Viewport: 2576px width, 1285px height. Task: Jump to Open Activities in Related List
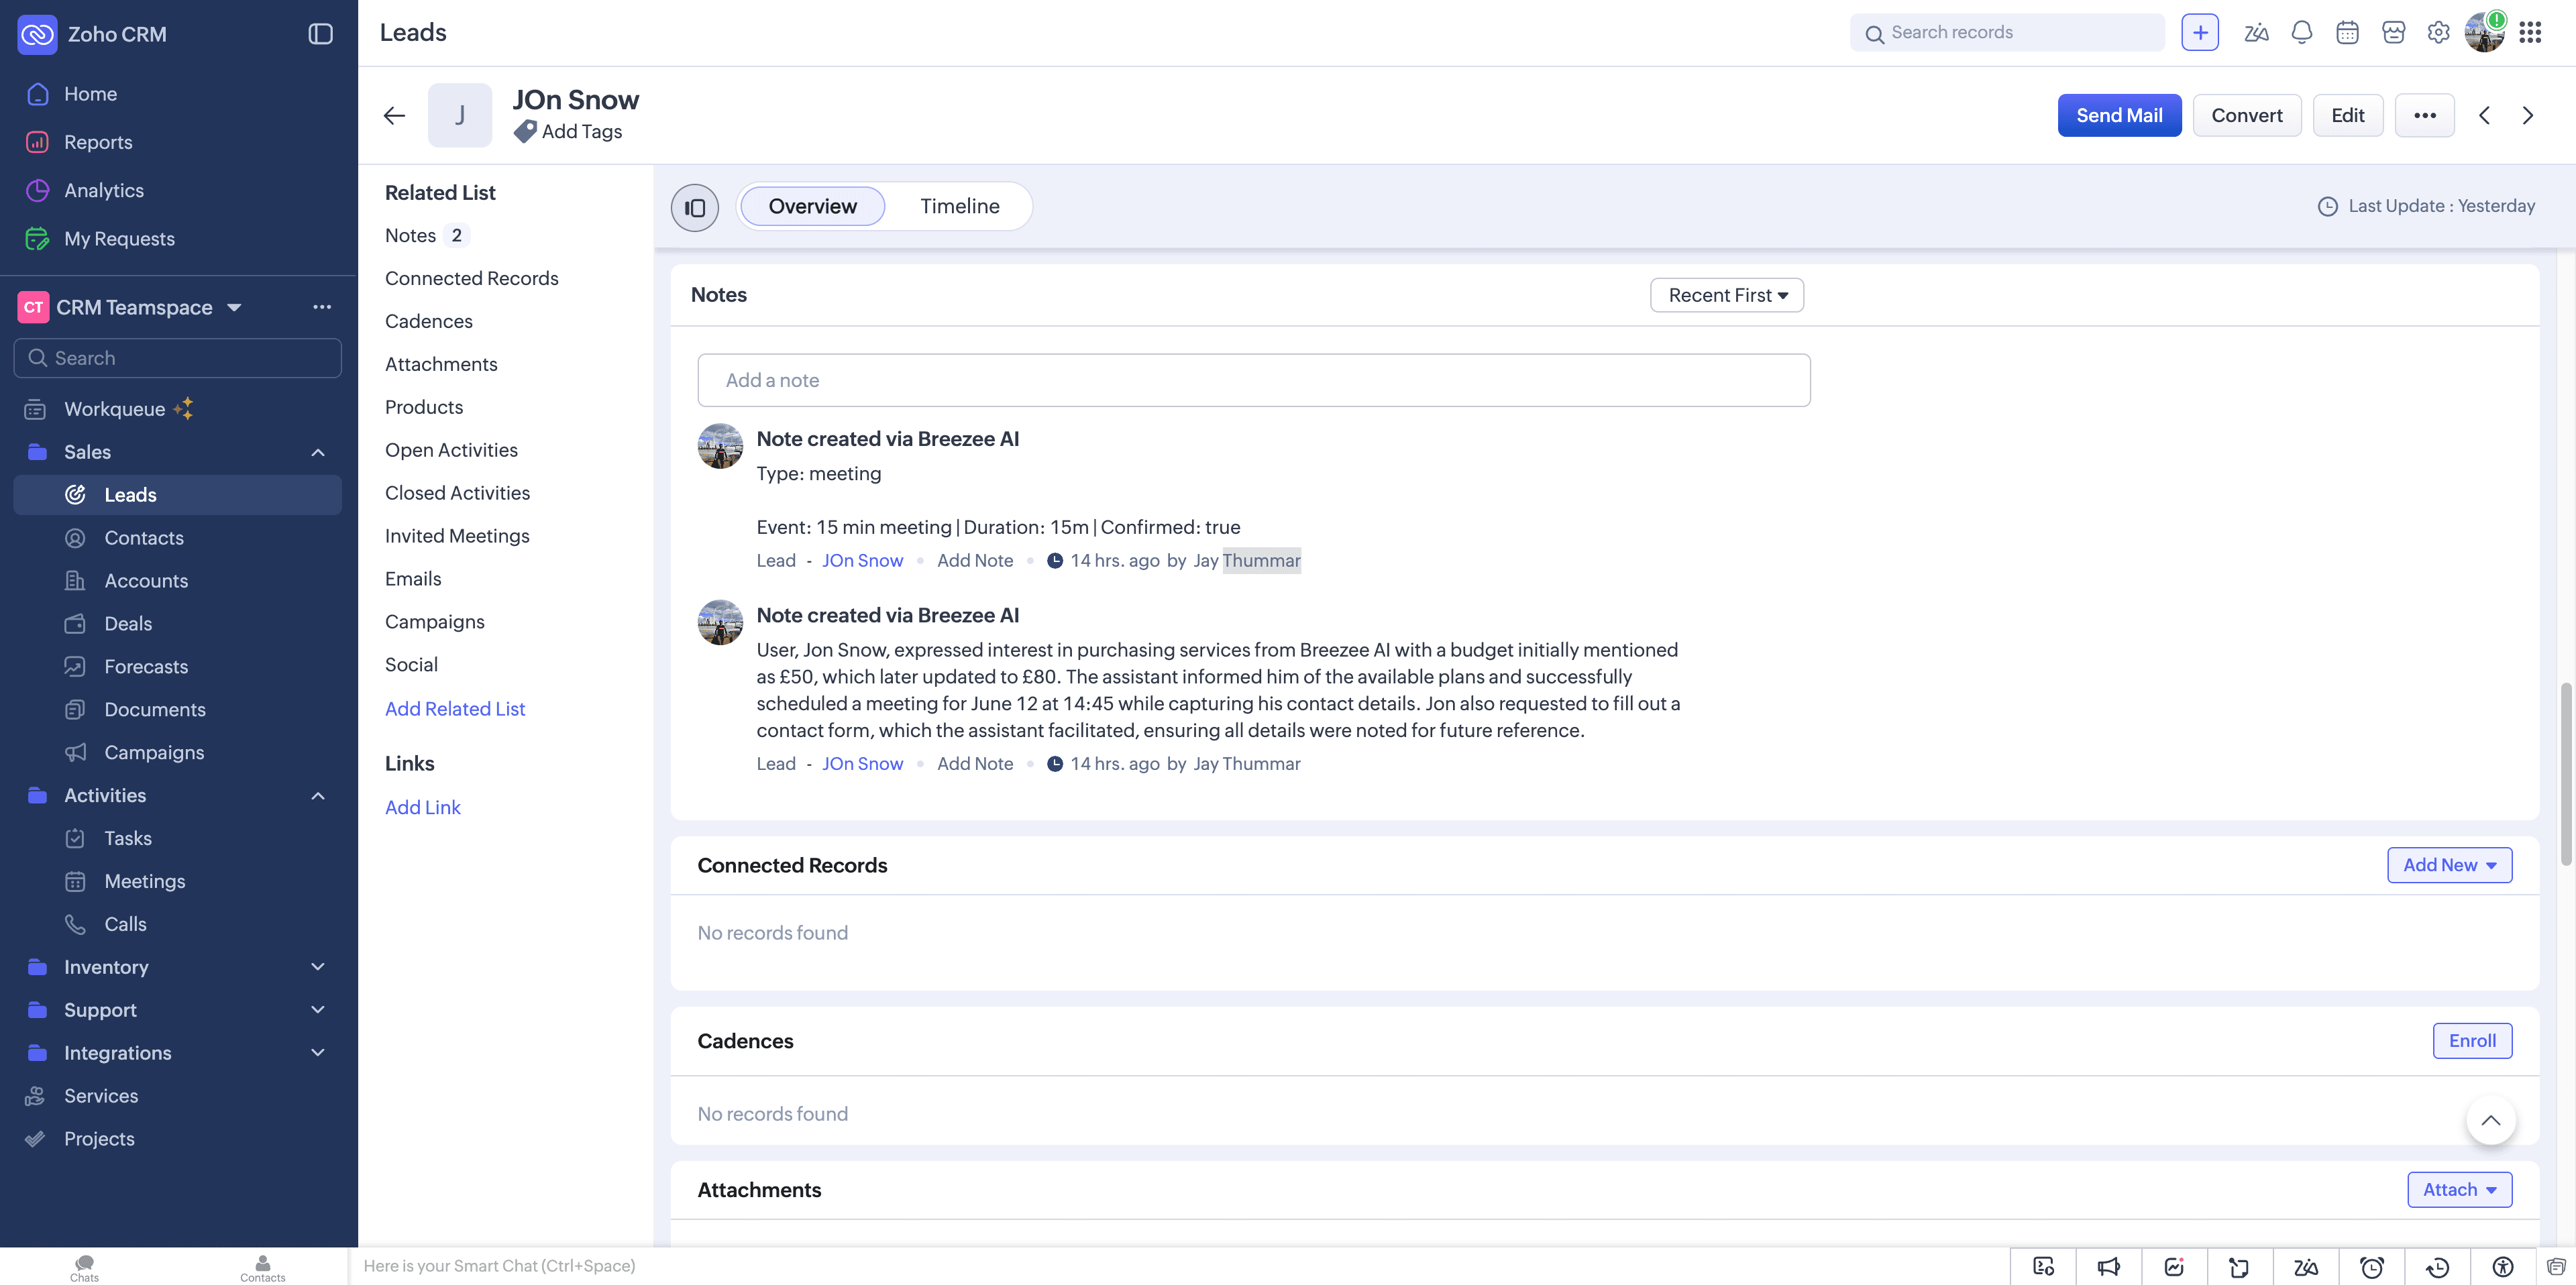[x=451, y=450]
